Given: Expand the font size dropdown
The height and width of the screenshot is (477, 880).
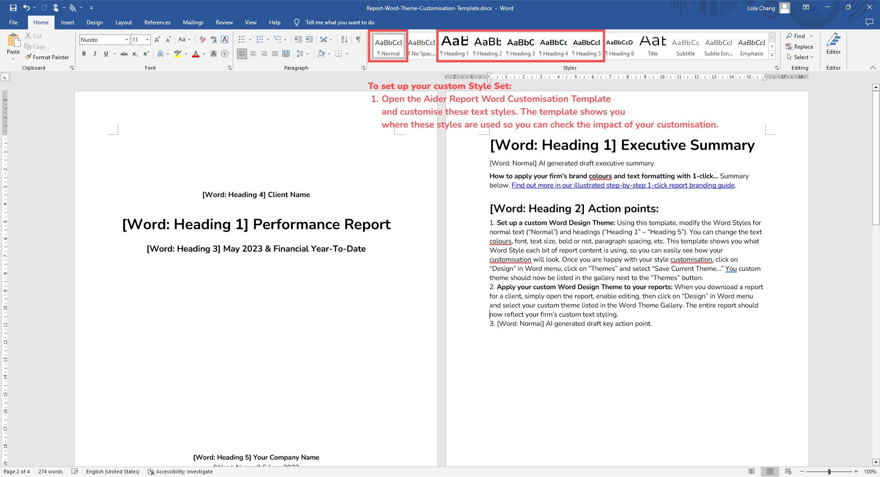Looking at the screenshot, I should coord(147,40).
